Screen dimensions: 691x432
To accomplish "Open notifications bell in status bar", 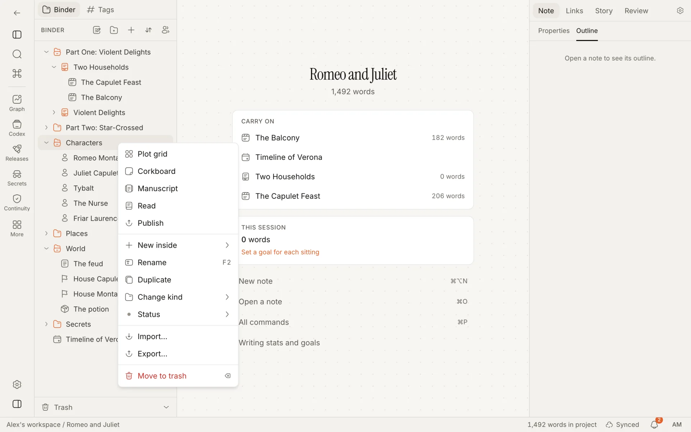I will pos(655,425).
